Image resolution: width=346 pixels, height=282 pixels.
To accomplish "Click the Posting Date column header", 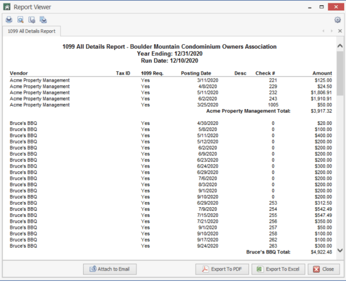I will pyautogui.click(x=196, y=73).
